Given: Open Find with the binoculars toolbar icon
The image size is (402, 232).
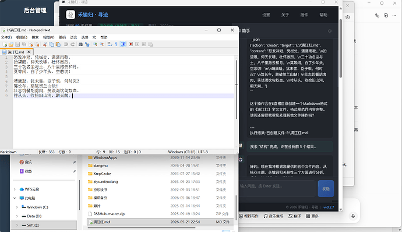Looking at the screenshot, I should (x=80, y=44).
